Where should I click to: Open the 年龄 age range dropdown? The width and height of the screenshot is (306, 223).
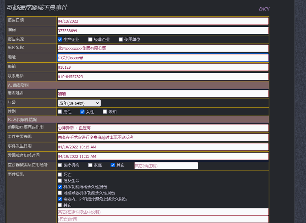coord(79,103)
